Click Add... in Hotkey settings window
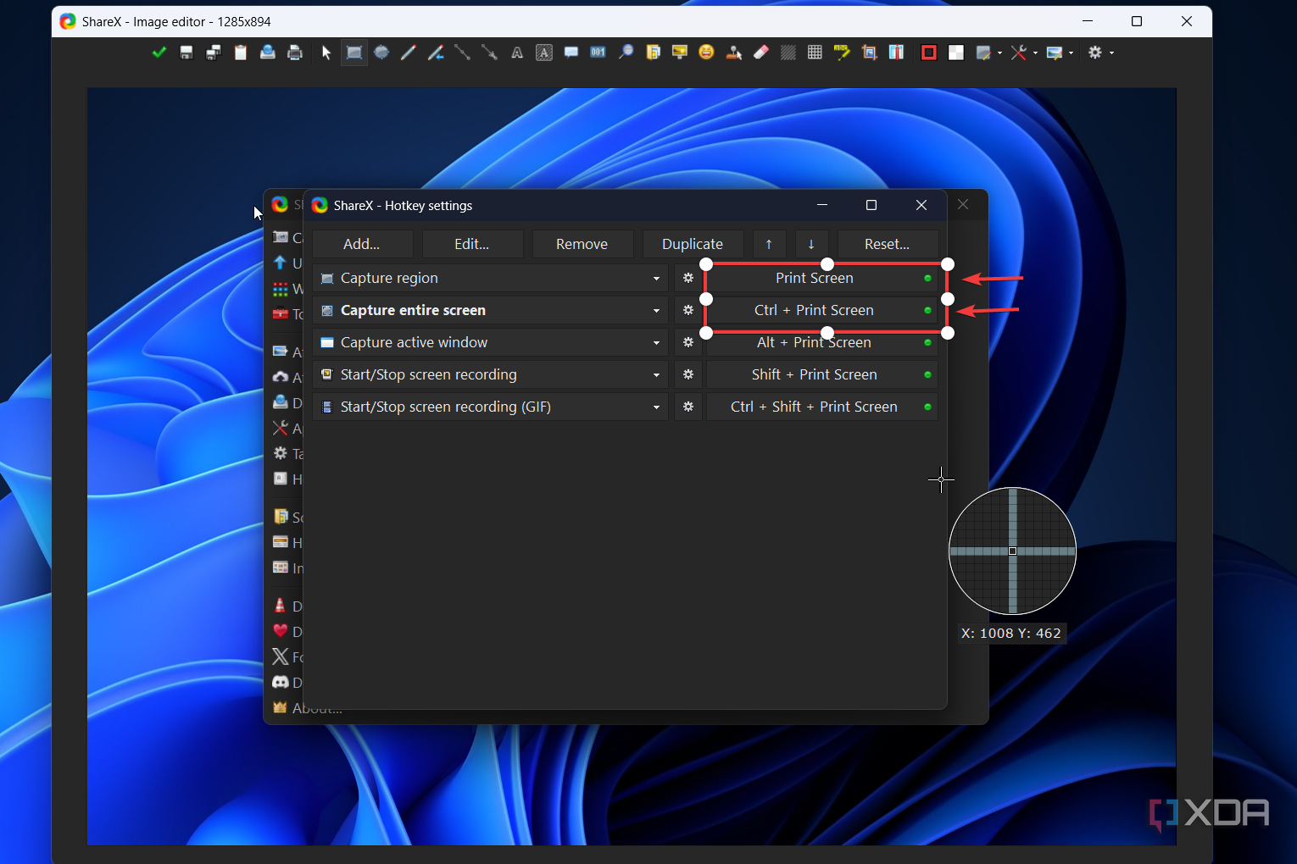The image size is (1297, 864). click(362, 244)
